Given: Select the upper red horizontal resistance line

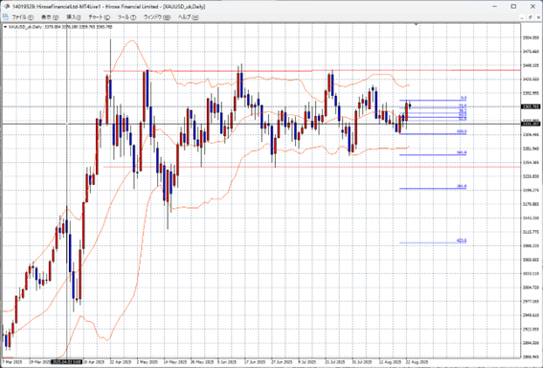Looking at the screenshot, I should click(x=311, y=71).
